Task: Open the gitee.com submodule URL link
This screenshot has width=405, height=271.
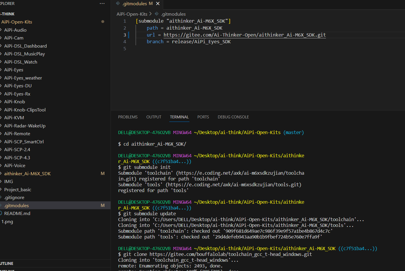Action: pos(245,35)
